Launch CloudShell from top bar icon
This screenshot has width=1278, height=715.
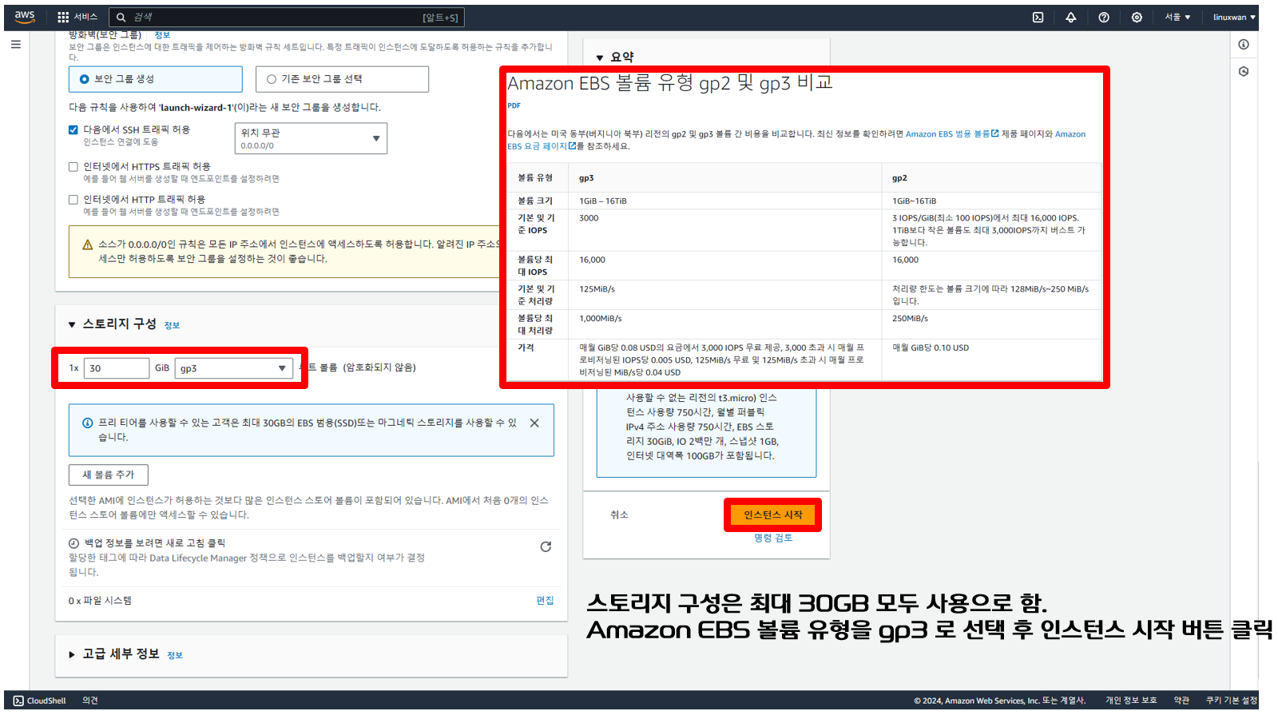tap(1038, 17)
